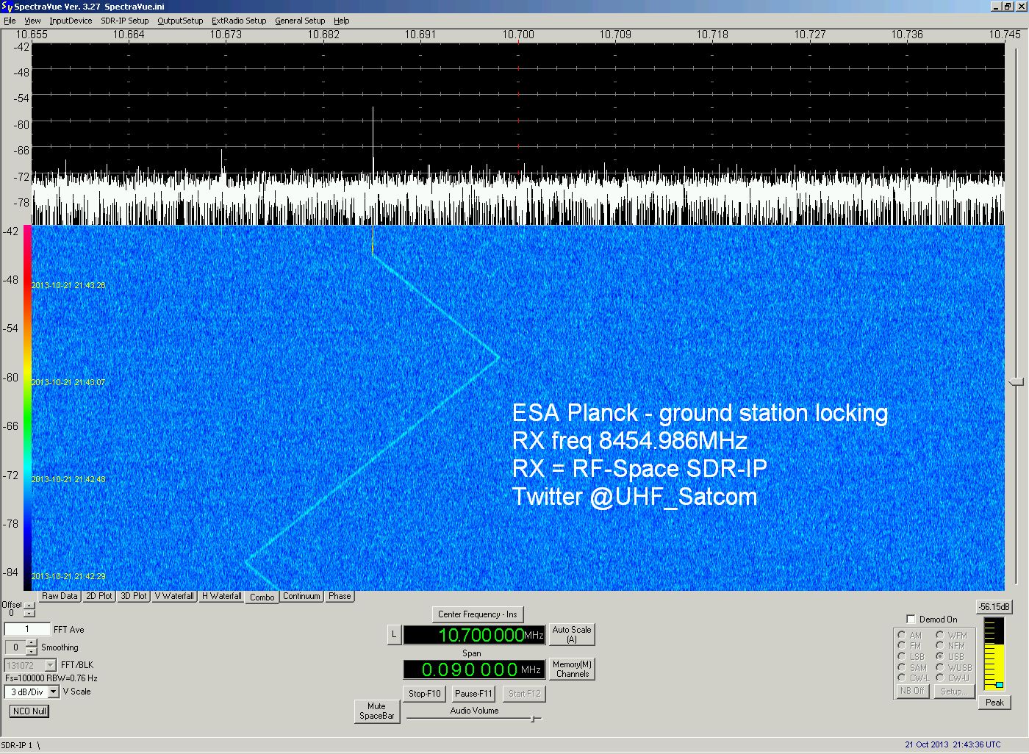Select the WUSB demodulation mode
Viewport: 1029px width, 754px height.
pos(940,667)
